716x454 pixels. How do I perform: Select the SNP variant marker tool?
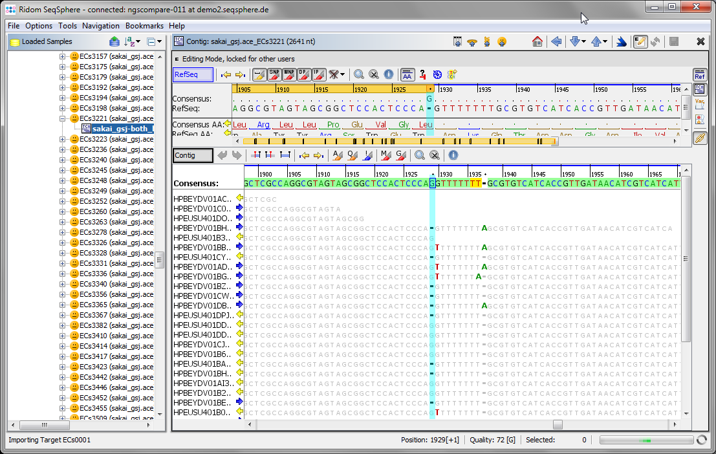tap(274, 74)
